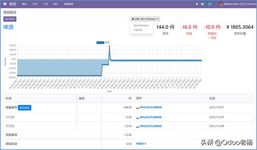Click truck icon in the -6.00 row
Screen dimensions: 257x150
(137, 118)
